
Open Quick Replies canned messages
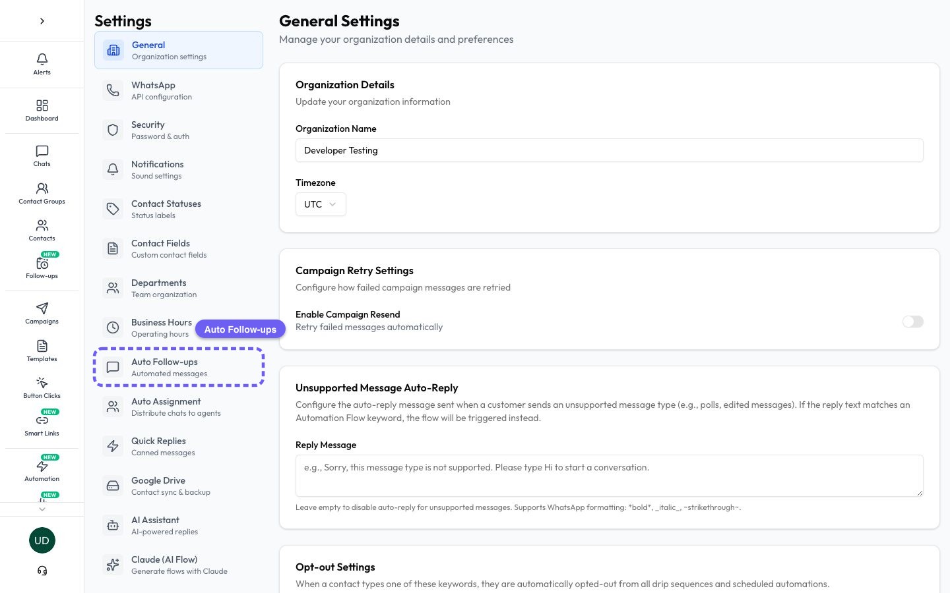point(179,446)
